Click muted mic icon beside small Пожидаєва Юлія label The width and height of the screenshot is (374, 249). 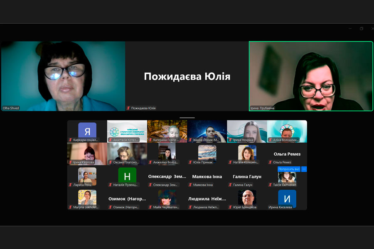tap(128, 108)
